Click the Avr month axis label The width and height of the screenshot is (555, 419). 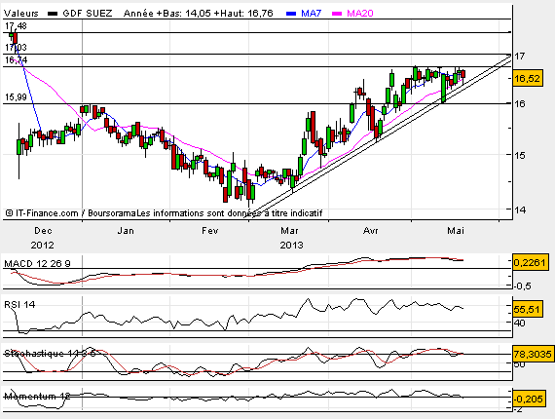371,231
